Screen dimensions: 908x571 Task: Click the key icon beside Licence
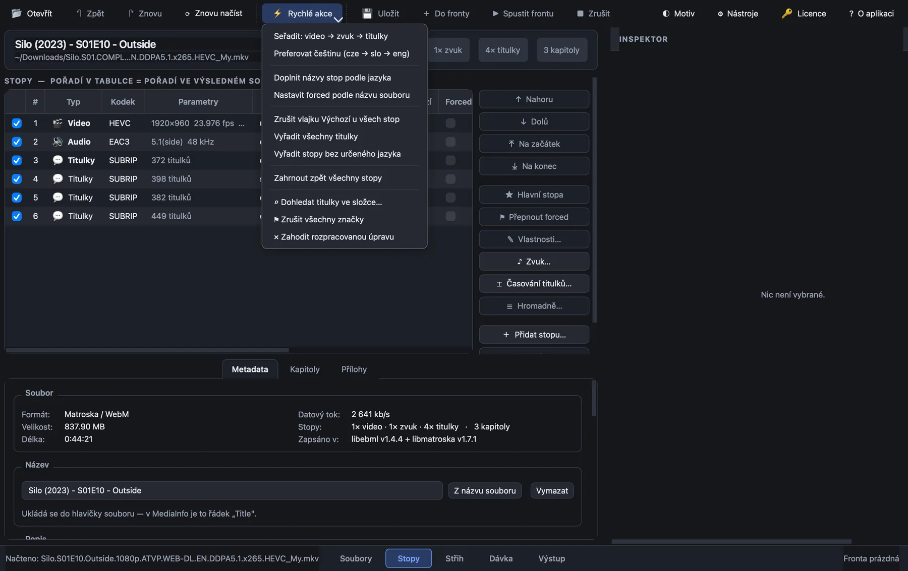click(787, 13)
